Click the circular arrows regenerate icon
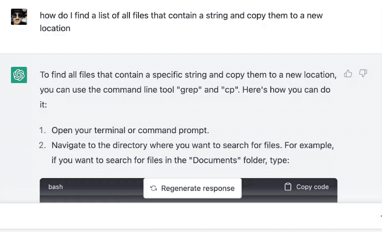 (153, 188)
